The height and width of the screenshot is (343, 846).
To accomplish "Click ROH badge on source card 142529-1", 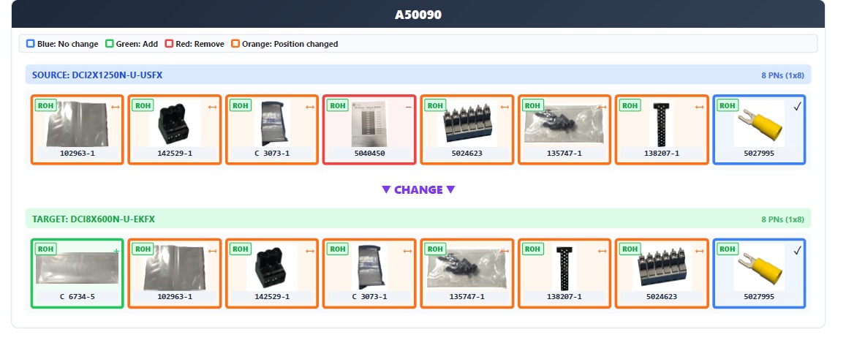I will (143, 105).
